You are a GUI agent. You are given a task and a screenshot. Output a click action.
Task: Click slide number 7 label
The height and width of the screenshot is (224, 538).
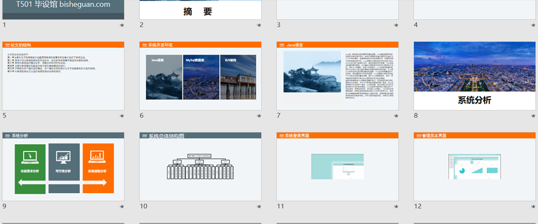pyautogui.click(x=279, y=116)
